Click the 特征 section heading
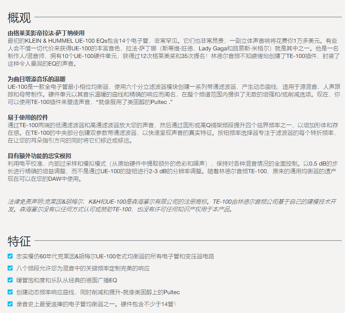The height and width of the screenshot is (313, 345). point(19,241)
